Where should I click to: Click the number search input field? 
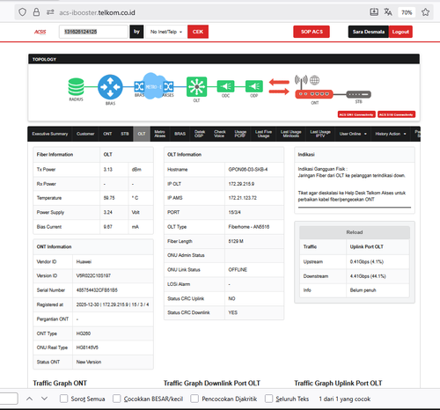point(93,32)
